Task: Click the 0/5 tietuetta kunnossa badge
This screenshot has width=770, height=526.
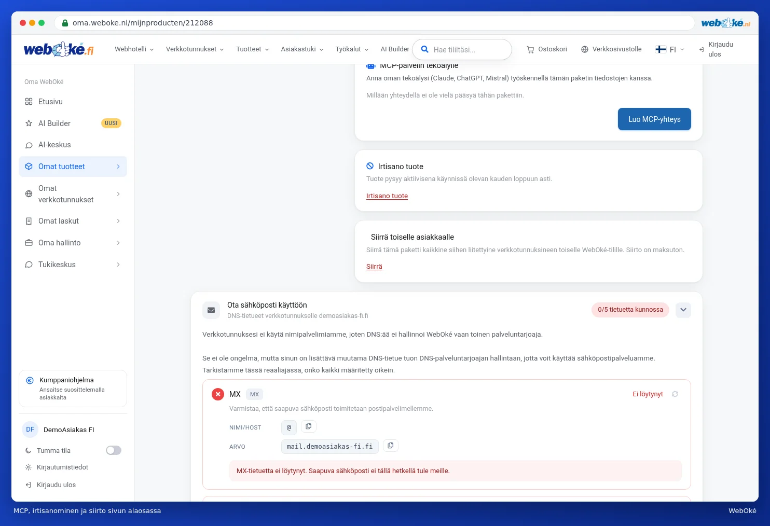Action: click(x=630, y=310)
